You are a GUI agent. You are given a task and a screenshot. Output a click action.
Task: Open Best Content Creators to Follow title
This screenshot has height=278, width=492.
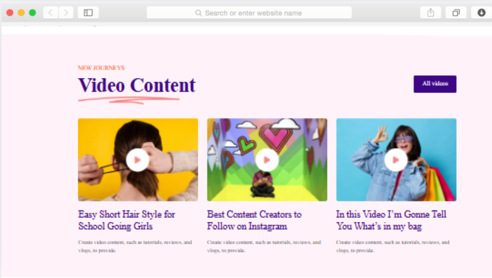tap(254, 220)
